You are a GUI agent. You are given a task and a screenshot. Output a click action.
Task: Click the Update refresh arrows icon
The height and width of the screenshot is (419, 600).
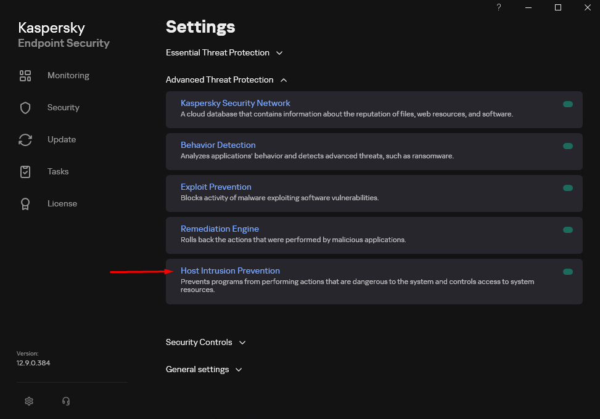pos(25,140)
